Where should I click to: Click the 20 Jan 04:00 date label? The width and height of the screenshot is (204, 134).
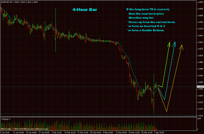click(31, 133)
